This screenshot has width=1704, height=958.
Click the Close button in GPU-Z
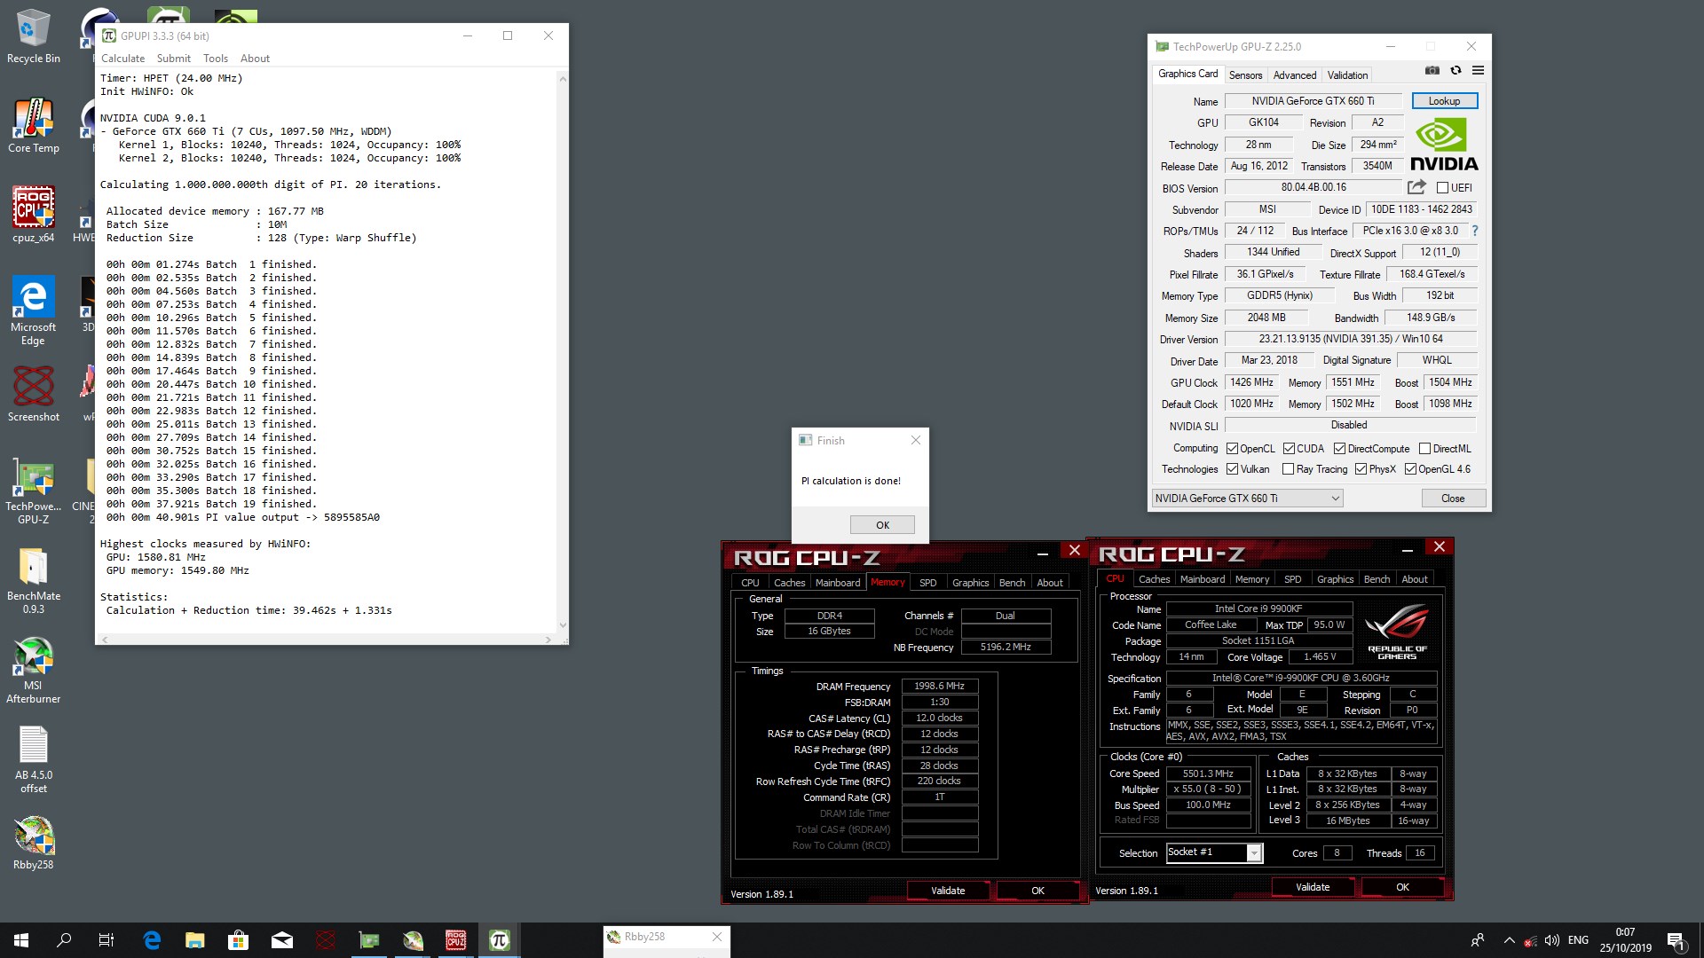[1453, 499]
